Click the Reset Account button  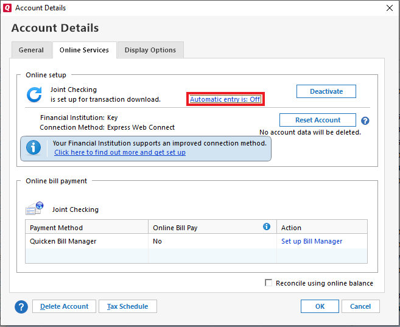click(x=318, y=120)
